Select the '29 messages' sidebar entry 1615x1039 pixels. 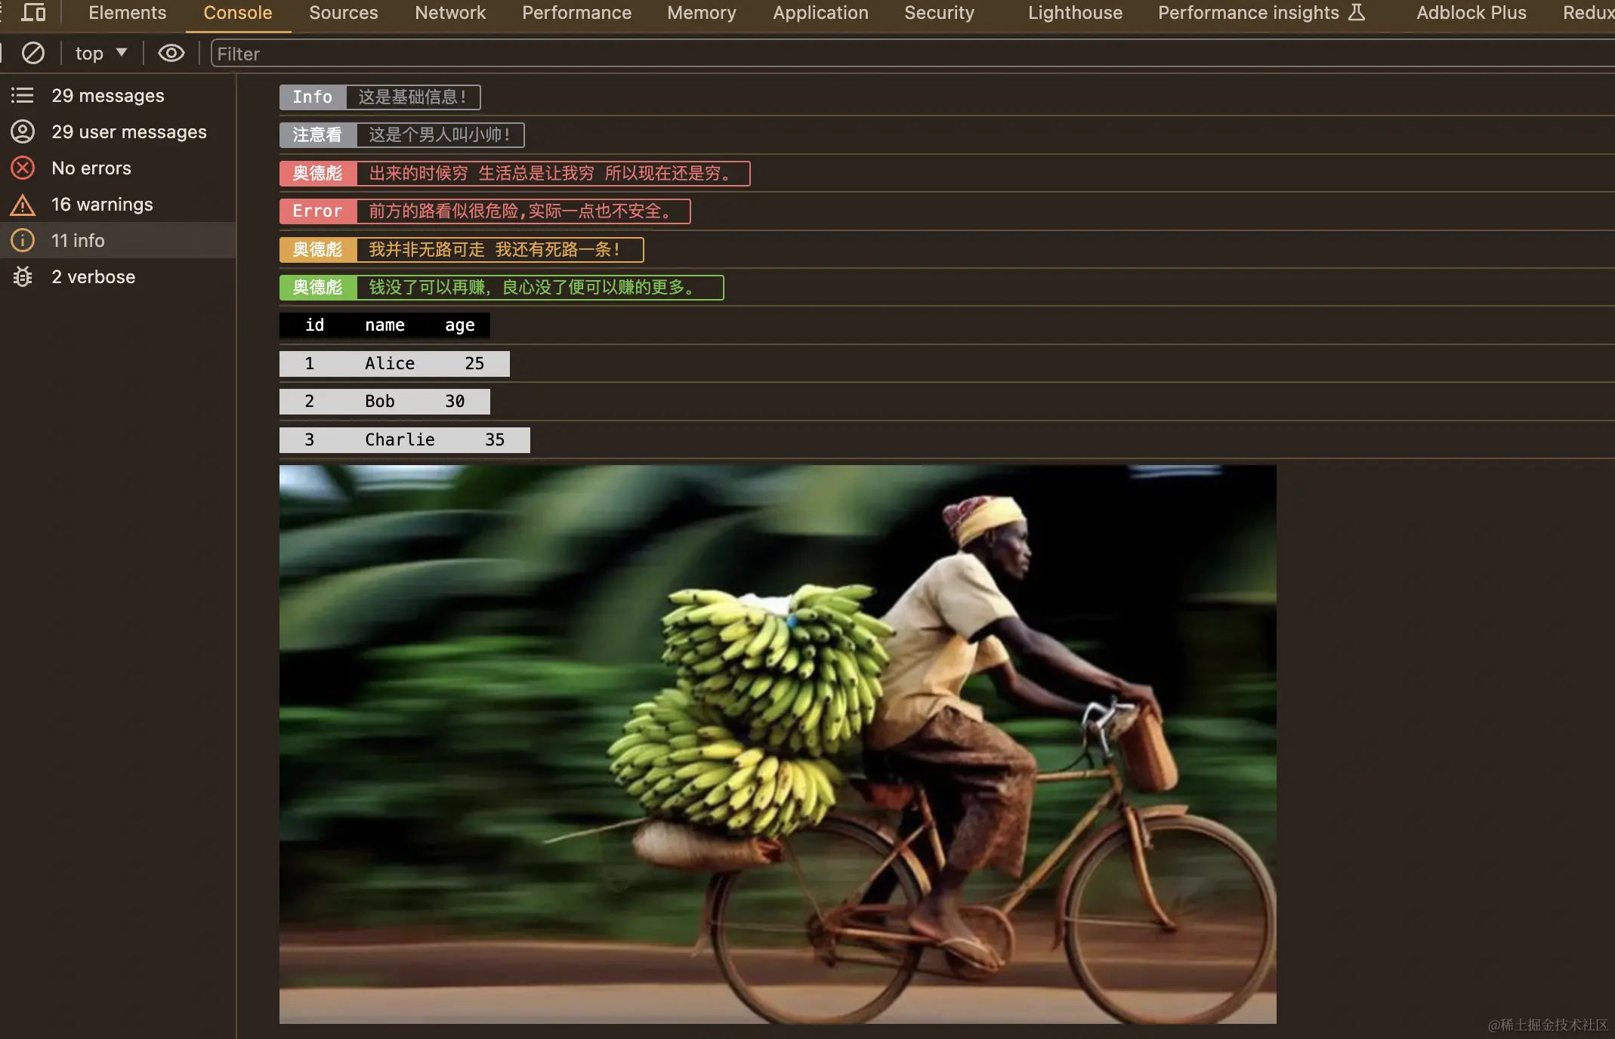click(108, 95)
